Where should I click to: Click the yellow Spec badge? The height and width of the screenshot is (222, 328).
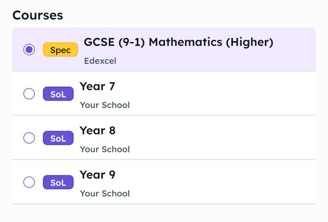(60, 50)
